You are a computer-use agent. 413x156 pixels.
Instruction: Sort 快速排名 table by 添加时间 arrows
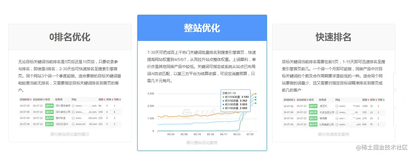click(294, 100)
